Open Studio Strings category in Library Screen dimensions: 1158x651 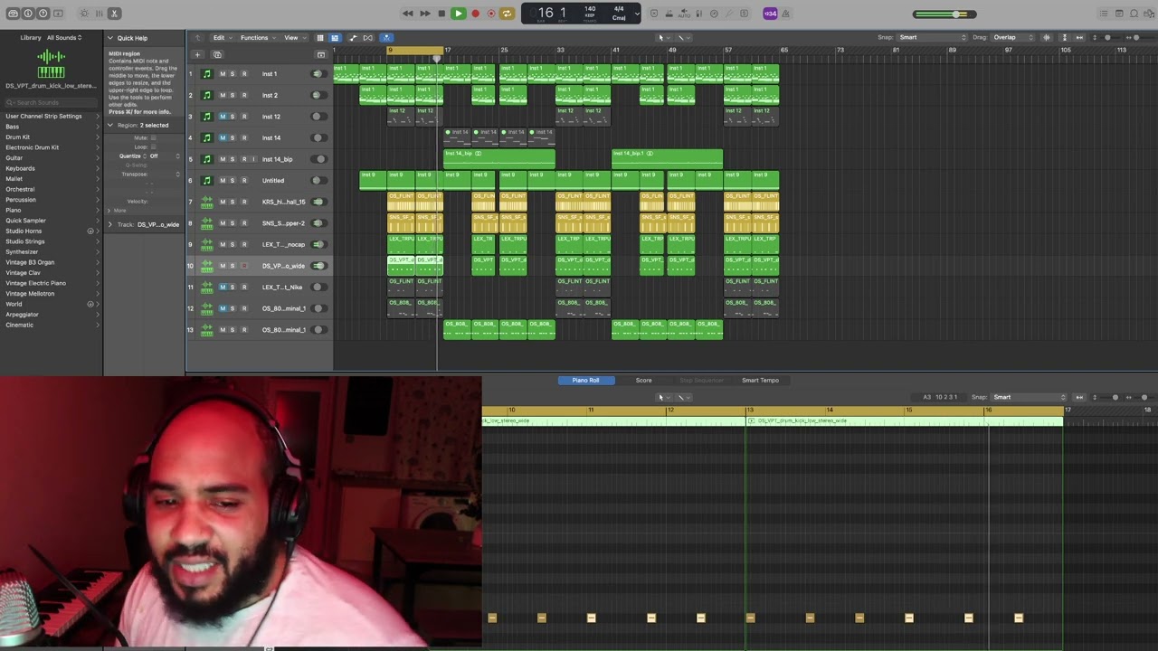click(x=51, y=241)
